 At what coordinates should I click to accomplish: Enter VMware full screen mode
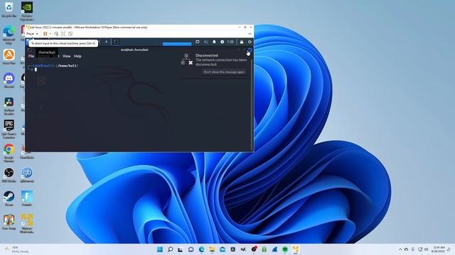63,34
